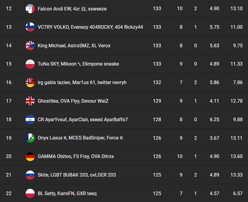
Task: Click the Polish flag beside BL Setty
Action: coord(30,193)
